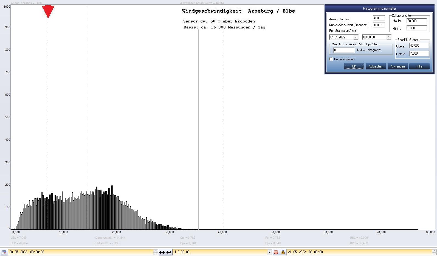Click the 'Anzahl der Bins' input field

pos(379,18)
